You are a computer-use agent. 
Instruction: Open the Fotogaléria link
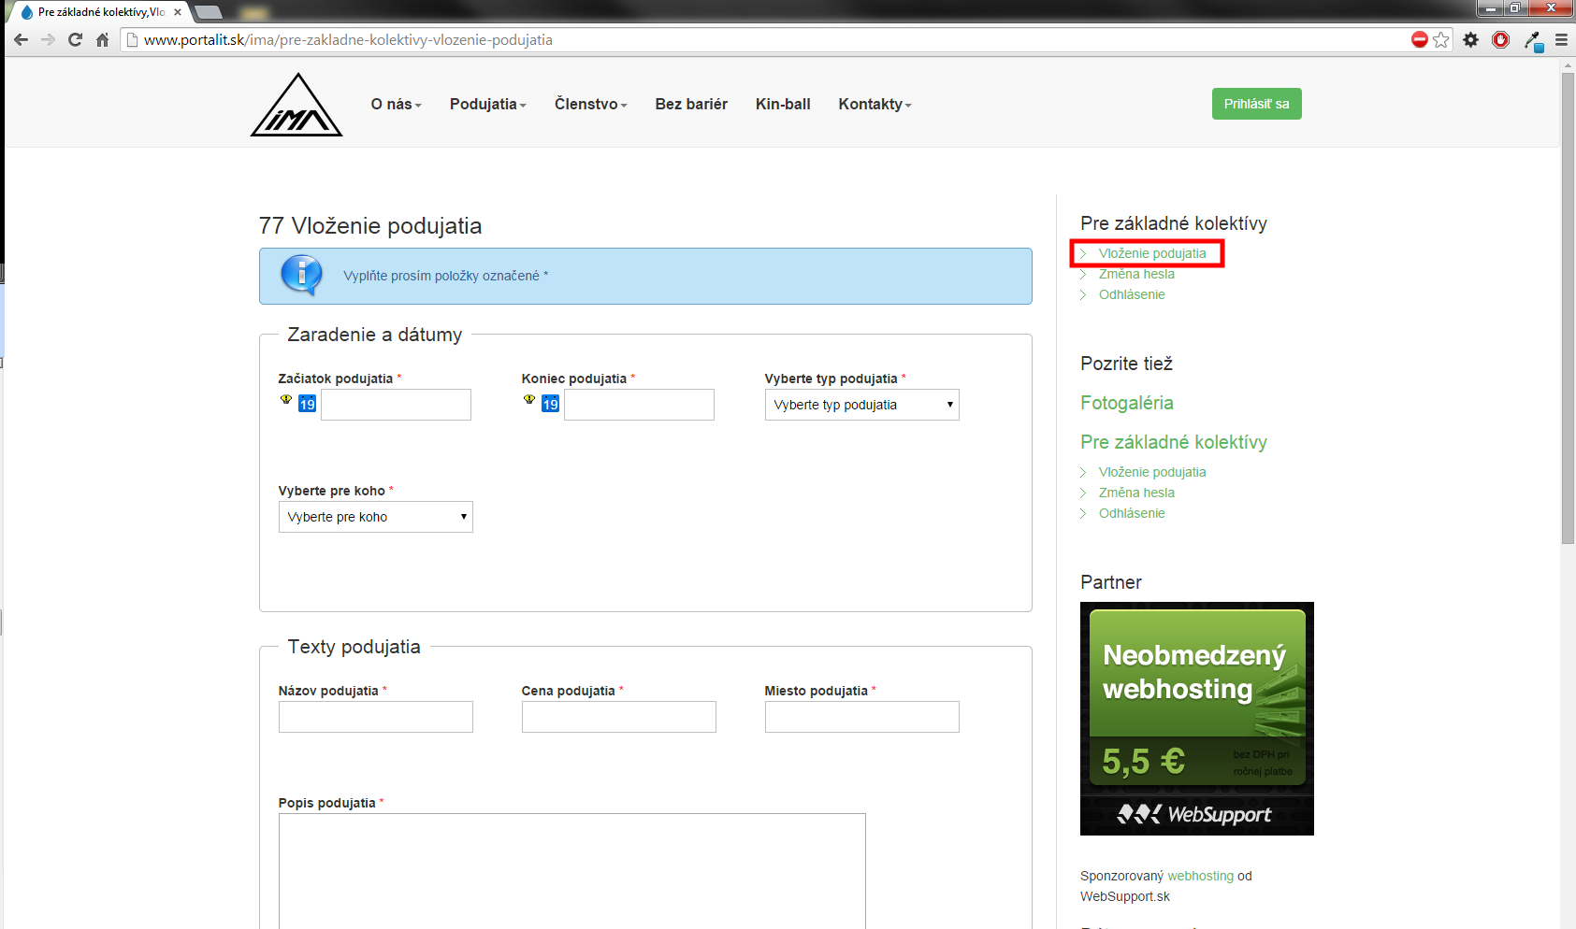tap(1126, 403)
